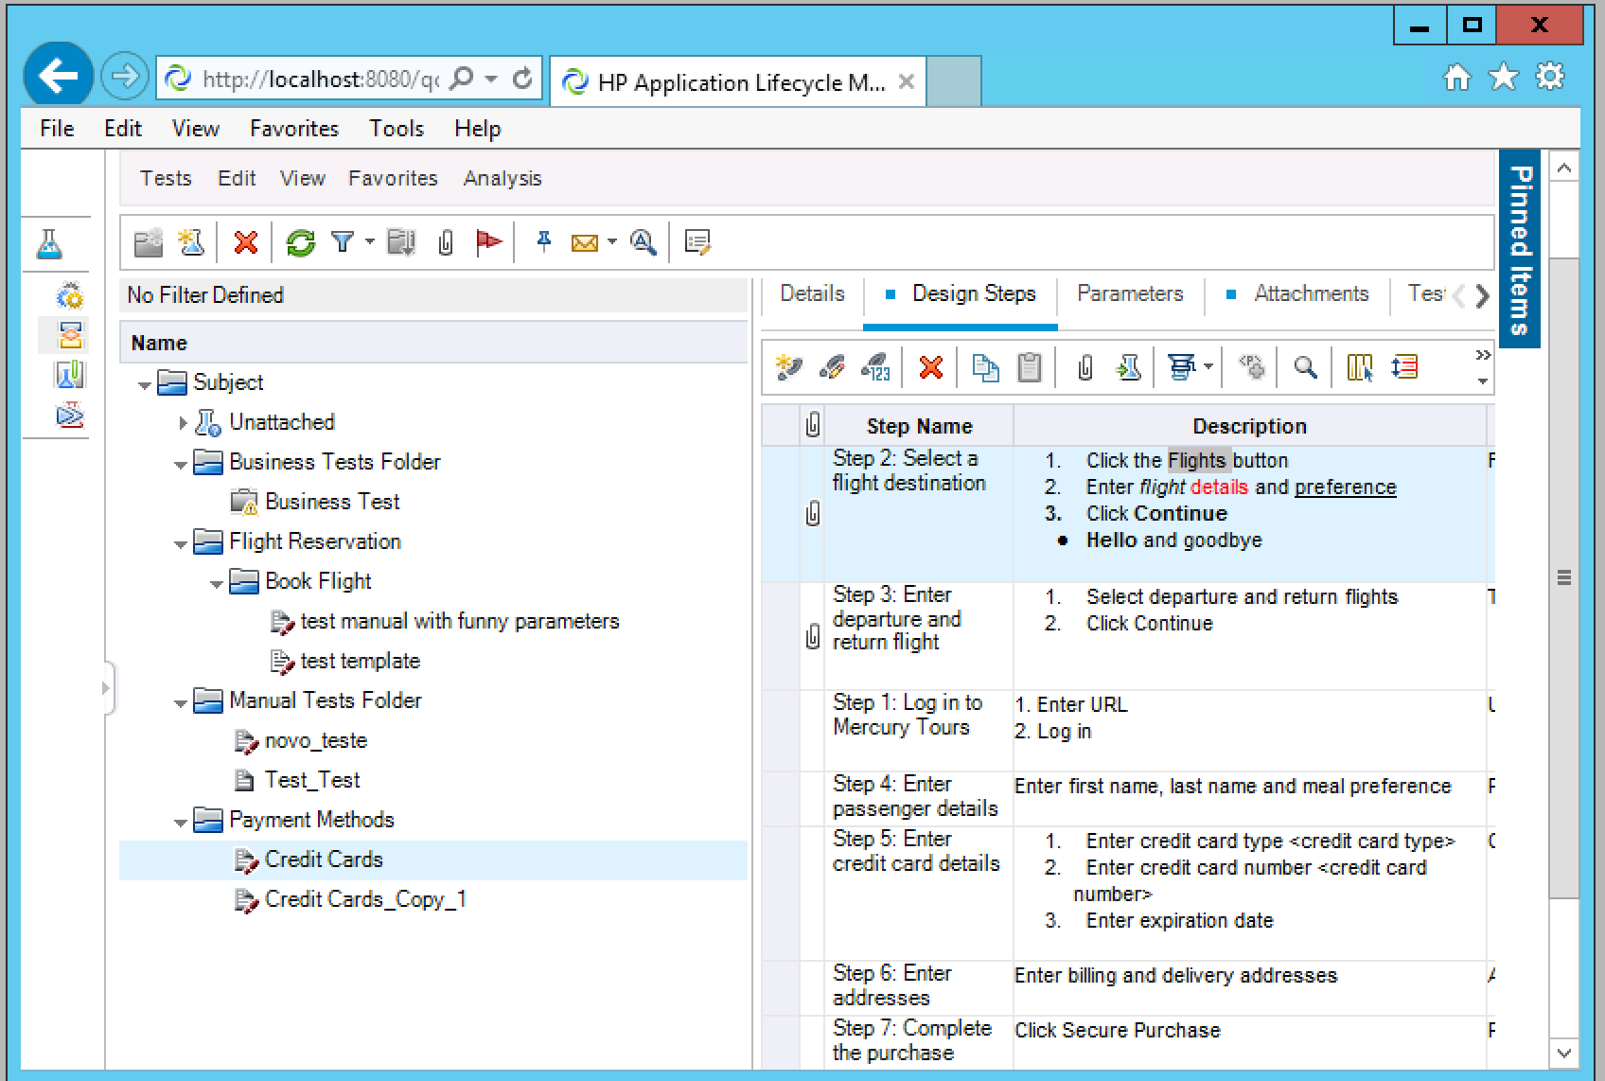Select the Business Test item

[x=332, y=502]
